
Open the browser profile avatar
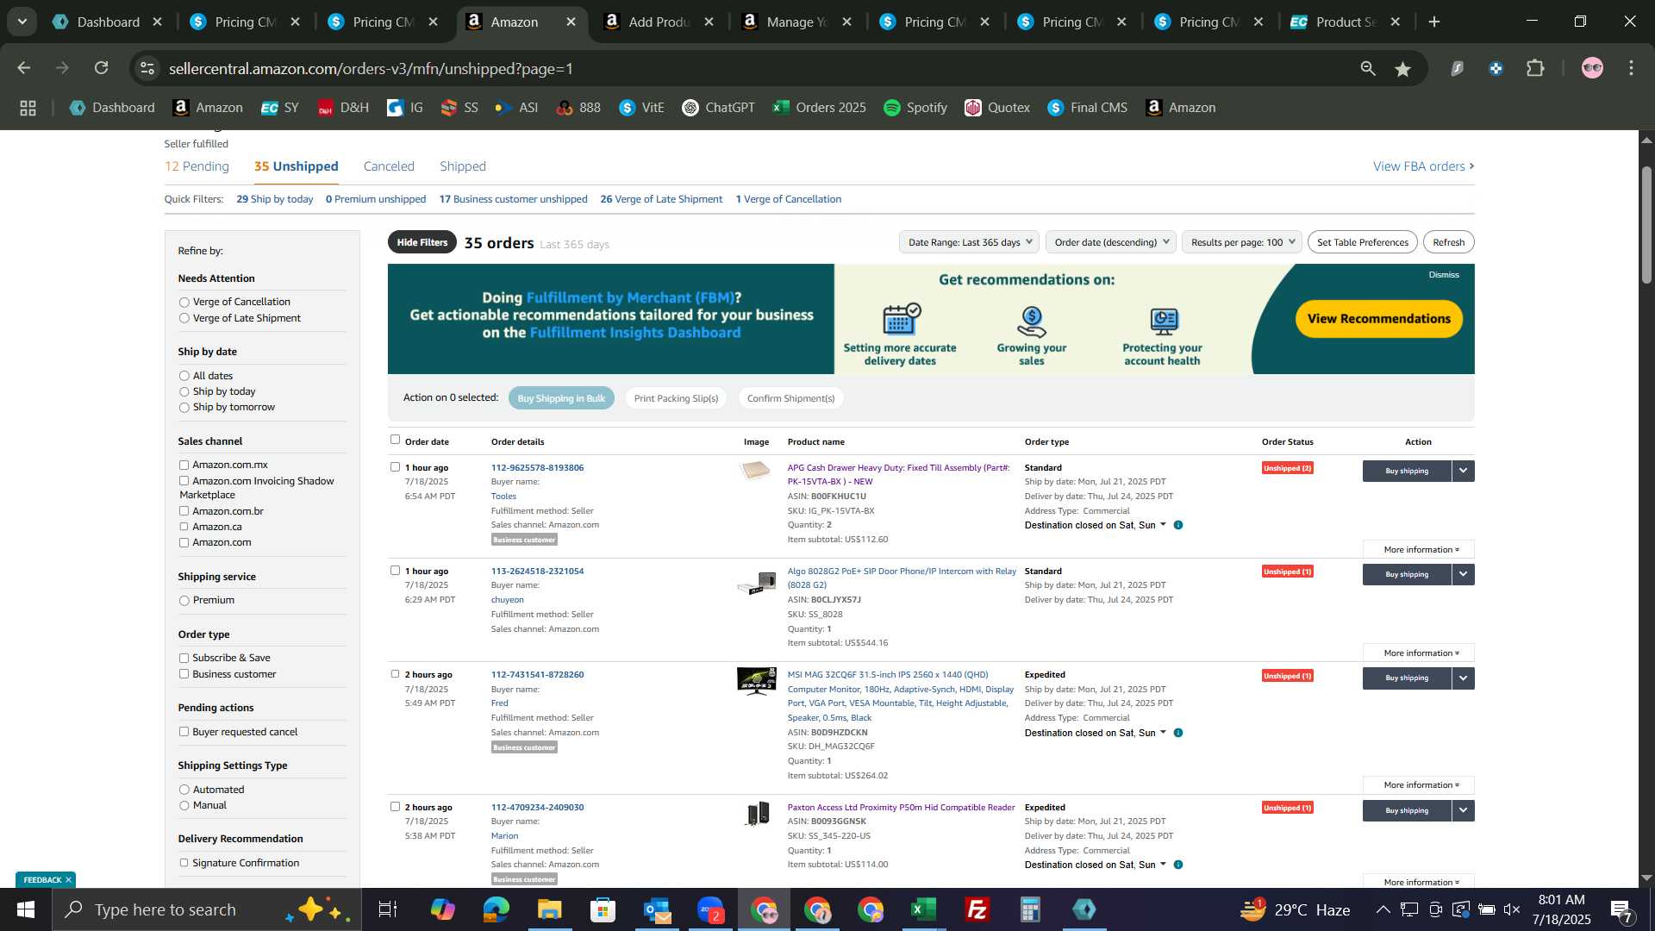[x=1592, y=68]
